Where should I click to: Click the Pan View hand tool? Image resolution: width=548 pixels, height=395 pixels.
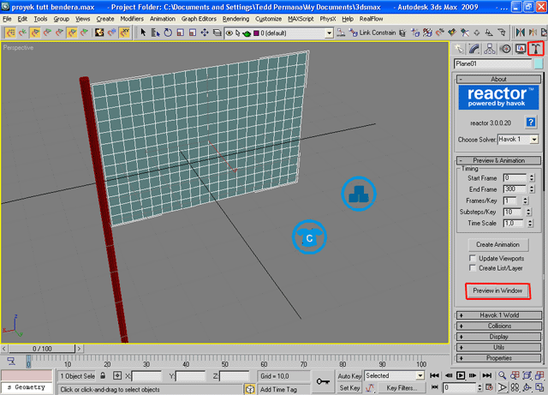point(515,387)
